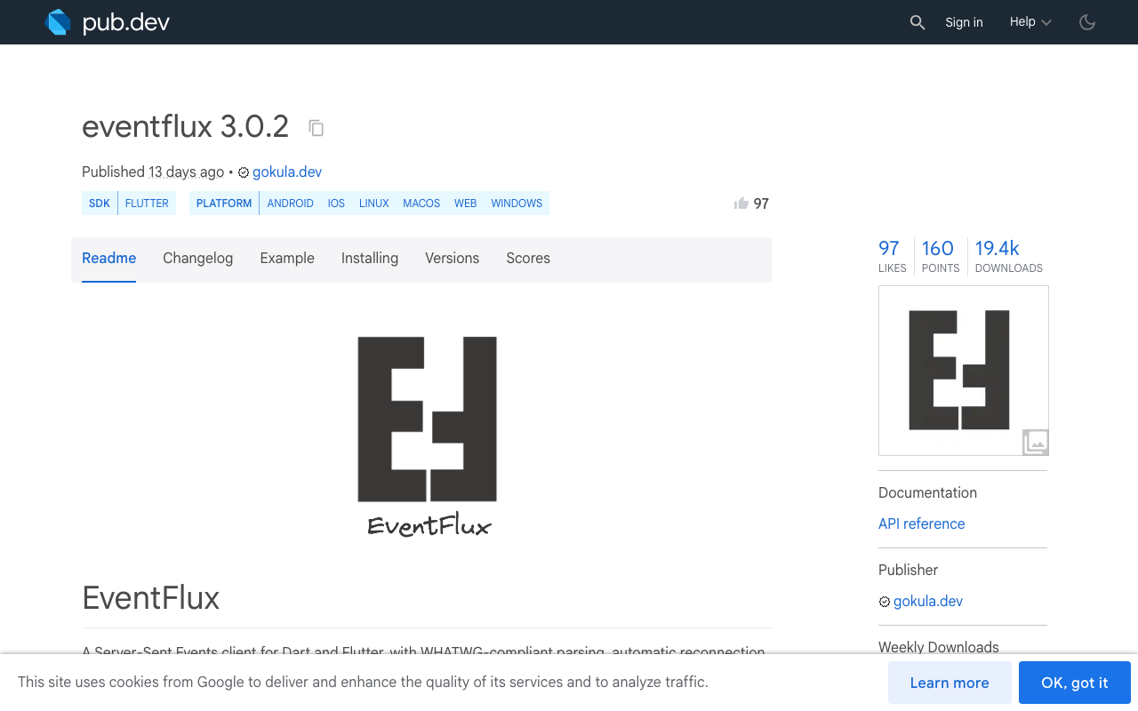Click the 'EventFlux' readme heading
The width and height of the screenshot is (1138, 711).
click(151, 598)
